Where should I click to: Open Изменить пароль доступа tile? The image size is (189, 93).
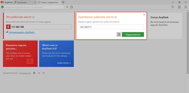pos(20,54)
